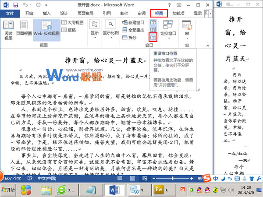Click the Sogou input method S logo
Screen dimensions: 263x197
click(x=206, y=179)
